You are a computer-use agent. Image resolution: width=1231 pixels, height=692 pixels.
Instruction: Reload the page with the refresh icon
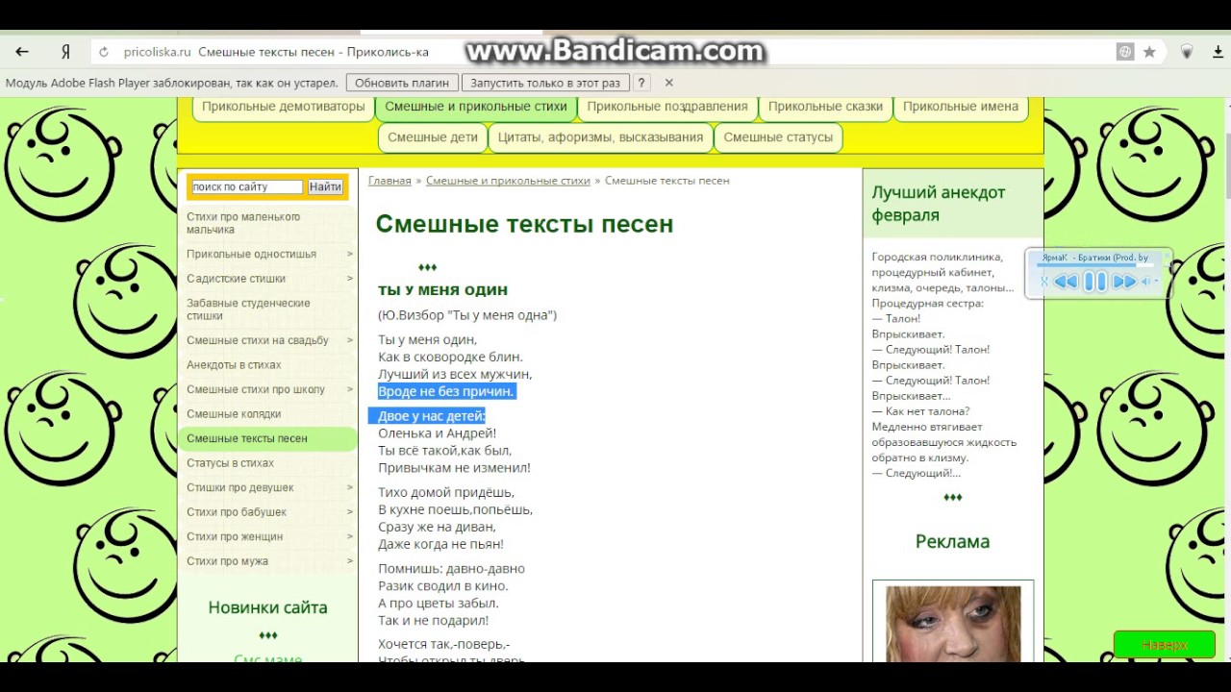(104, 52)
